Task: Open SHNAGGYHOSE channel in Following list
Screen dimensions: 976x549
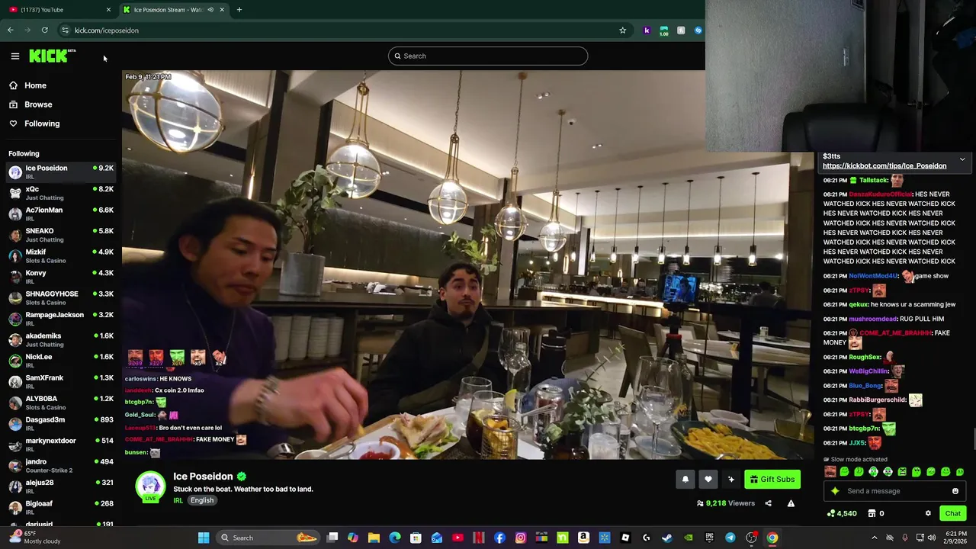Action: (61, 297)
